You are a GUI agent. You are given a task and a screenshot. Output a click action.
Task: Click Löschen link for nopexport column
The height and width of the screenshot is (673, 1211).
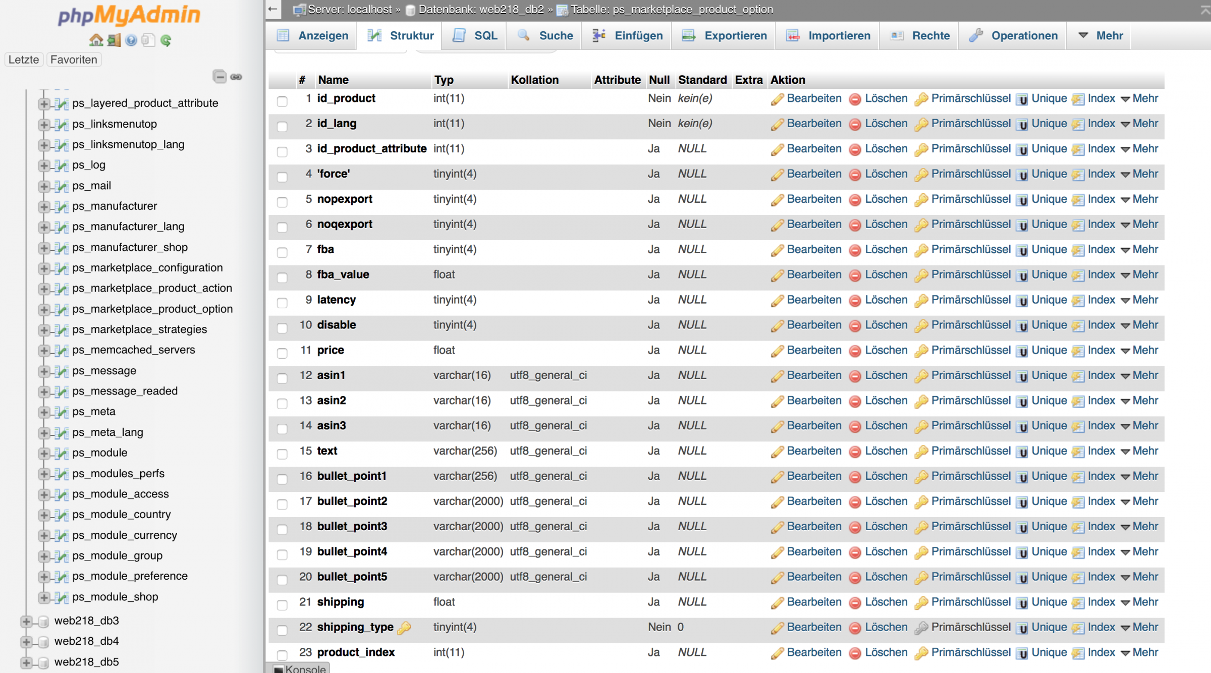point(886,199)
